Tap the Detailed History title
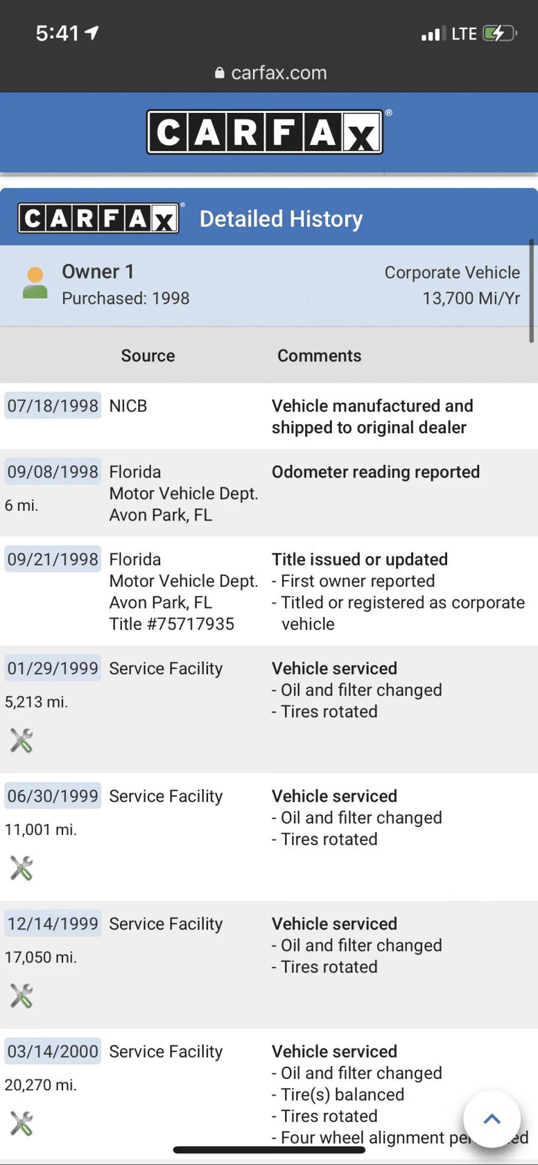Viewport: 538px width, 1165px height. [x=281, y=218]
